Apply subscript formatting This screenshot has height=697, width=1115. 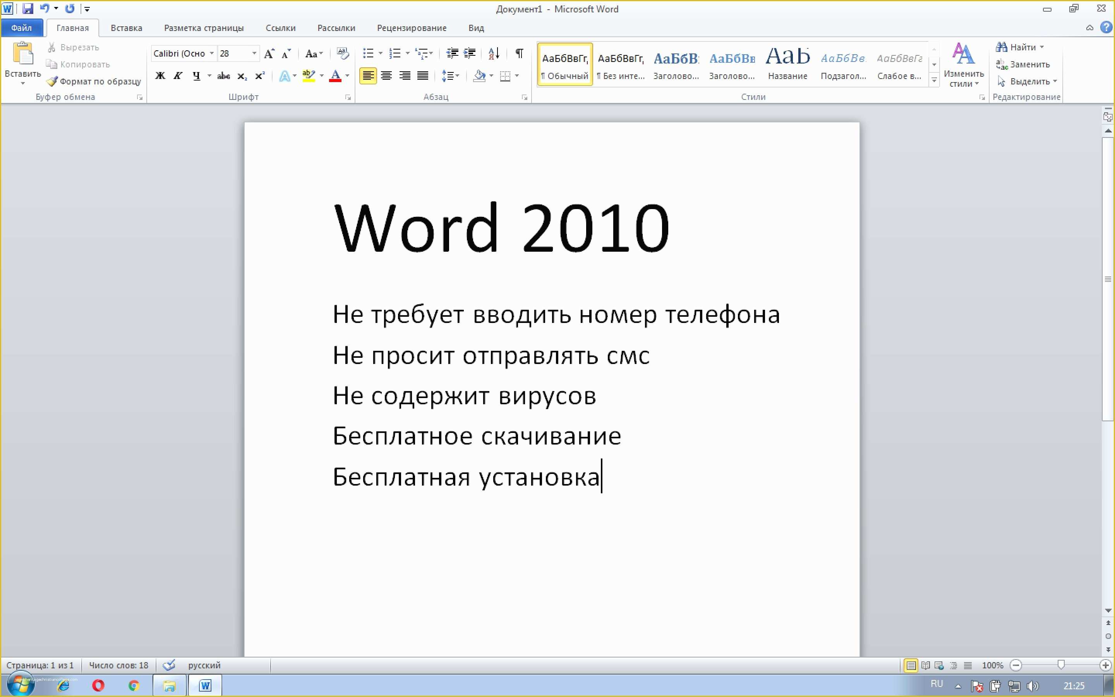(242, 76)
